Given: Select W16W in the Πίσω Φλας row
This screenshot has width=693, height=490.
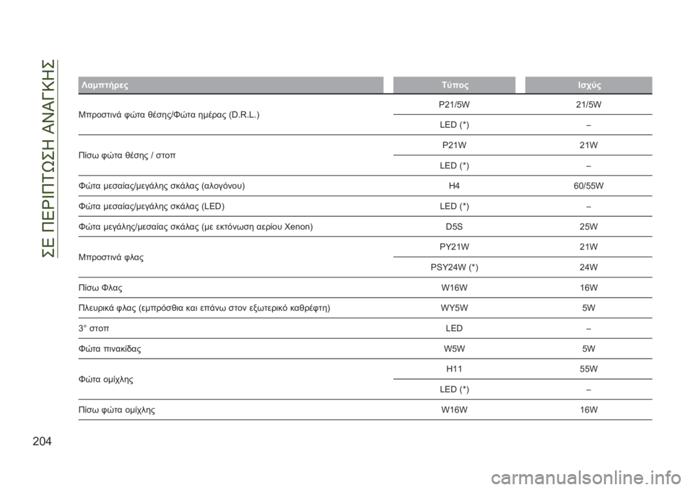Looking at the screenshot, I should 454,288.
